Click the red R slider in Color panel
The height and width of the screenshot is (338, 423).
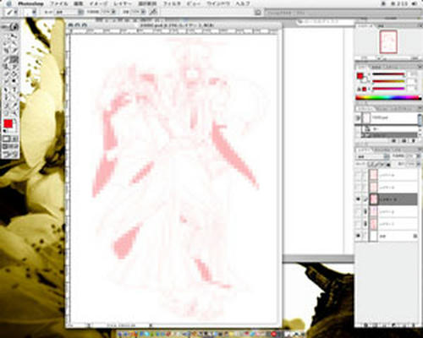388,75
